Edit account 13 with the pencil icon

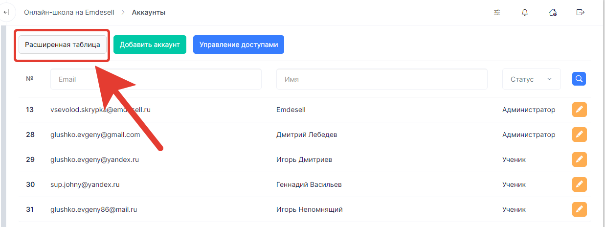coord(580,110)
